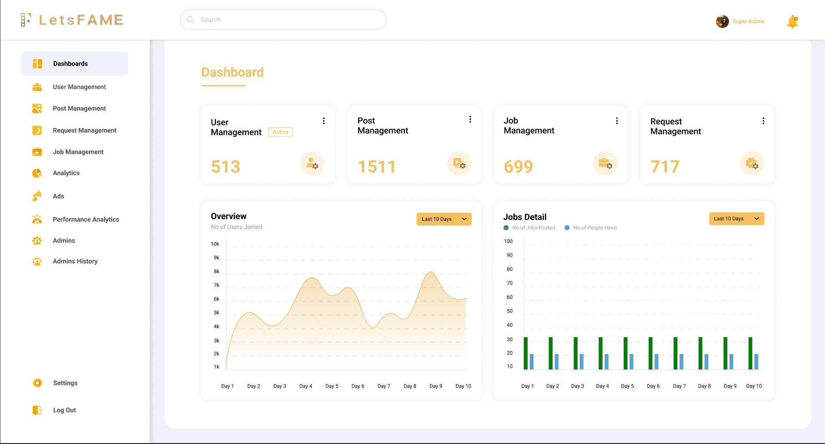Click the 717 request count value
Viewport: 825px width, 444px height.
(x=665, y=167)
